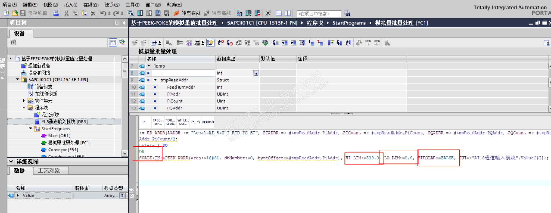Outdent the selected code lines
This screenshot has width=551, height=213.
coord(293,43)
